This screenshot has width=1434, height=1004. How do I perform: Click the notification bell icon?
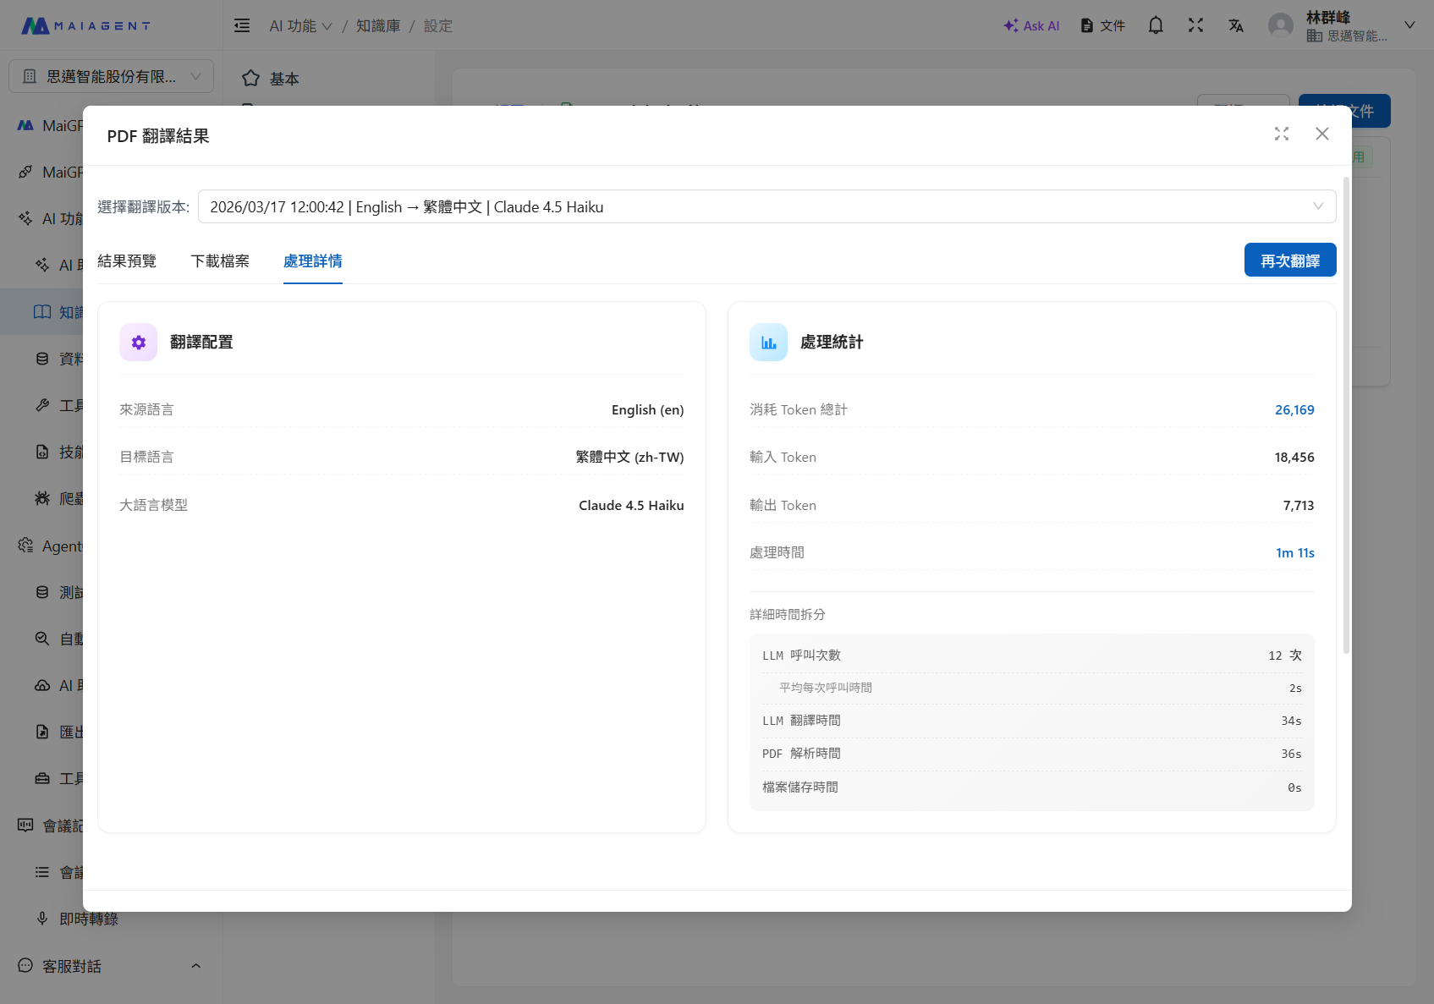coord(1156,25)
